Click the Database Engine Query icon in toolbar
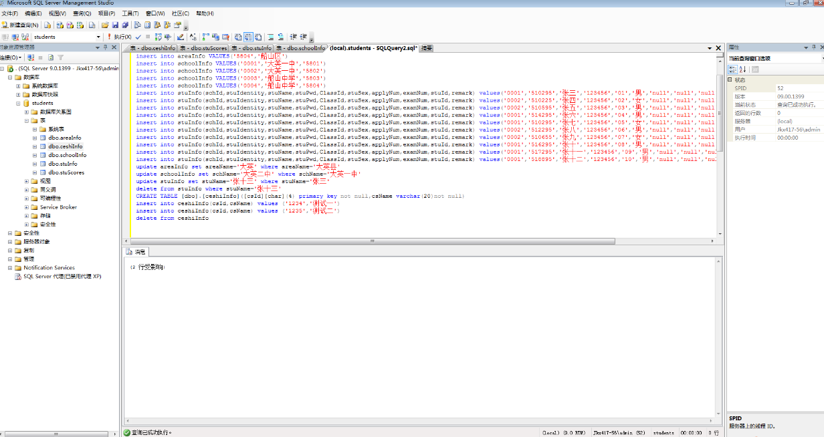The image size is (824, 437). click(x=47, y=25)
